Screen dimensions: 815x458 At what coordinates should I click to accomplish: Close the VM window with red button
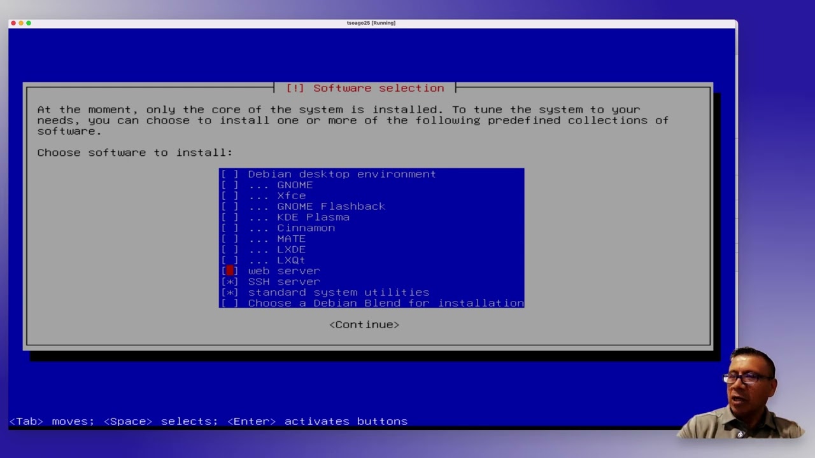pyautogui.click(x=13, y=23)
